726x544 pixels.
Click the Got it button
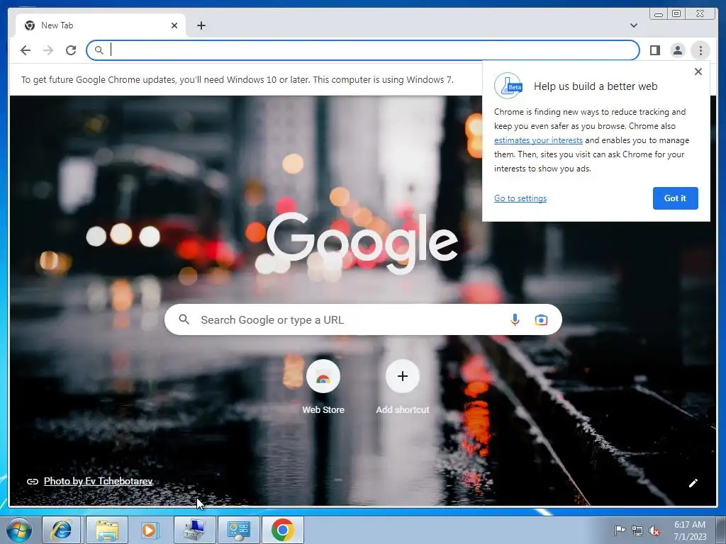pos(675,198)
